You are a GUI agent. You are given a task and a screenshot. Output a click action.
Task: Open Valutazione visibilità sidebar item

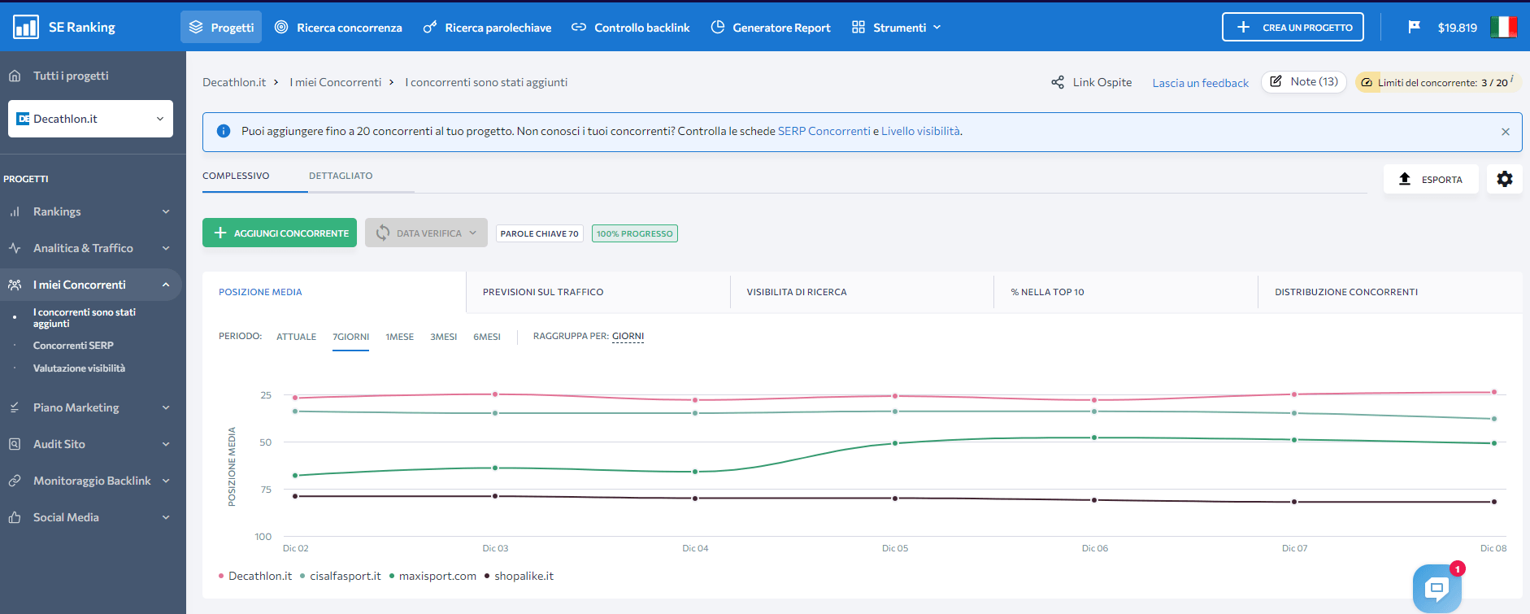pos(79,368)
